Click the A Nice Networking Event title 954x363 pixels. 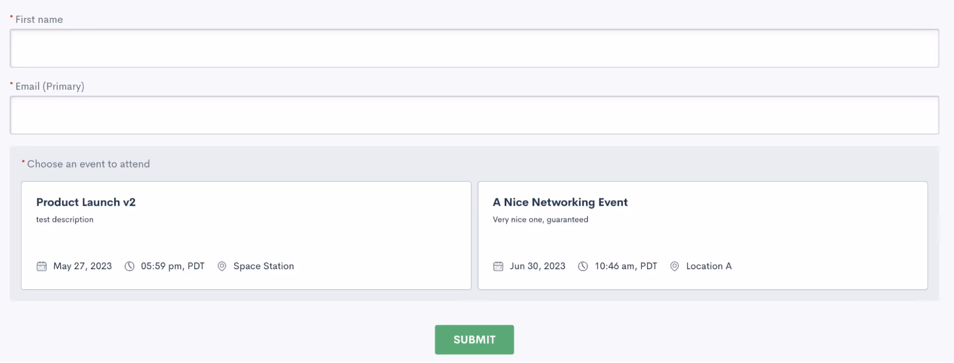pos(560,202)
